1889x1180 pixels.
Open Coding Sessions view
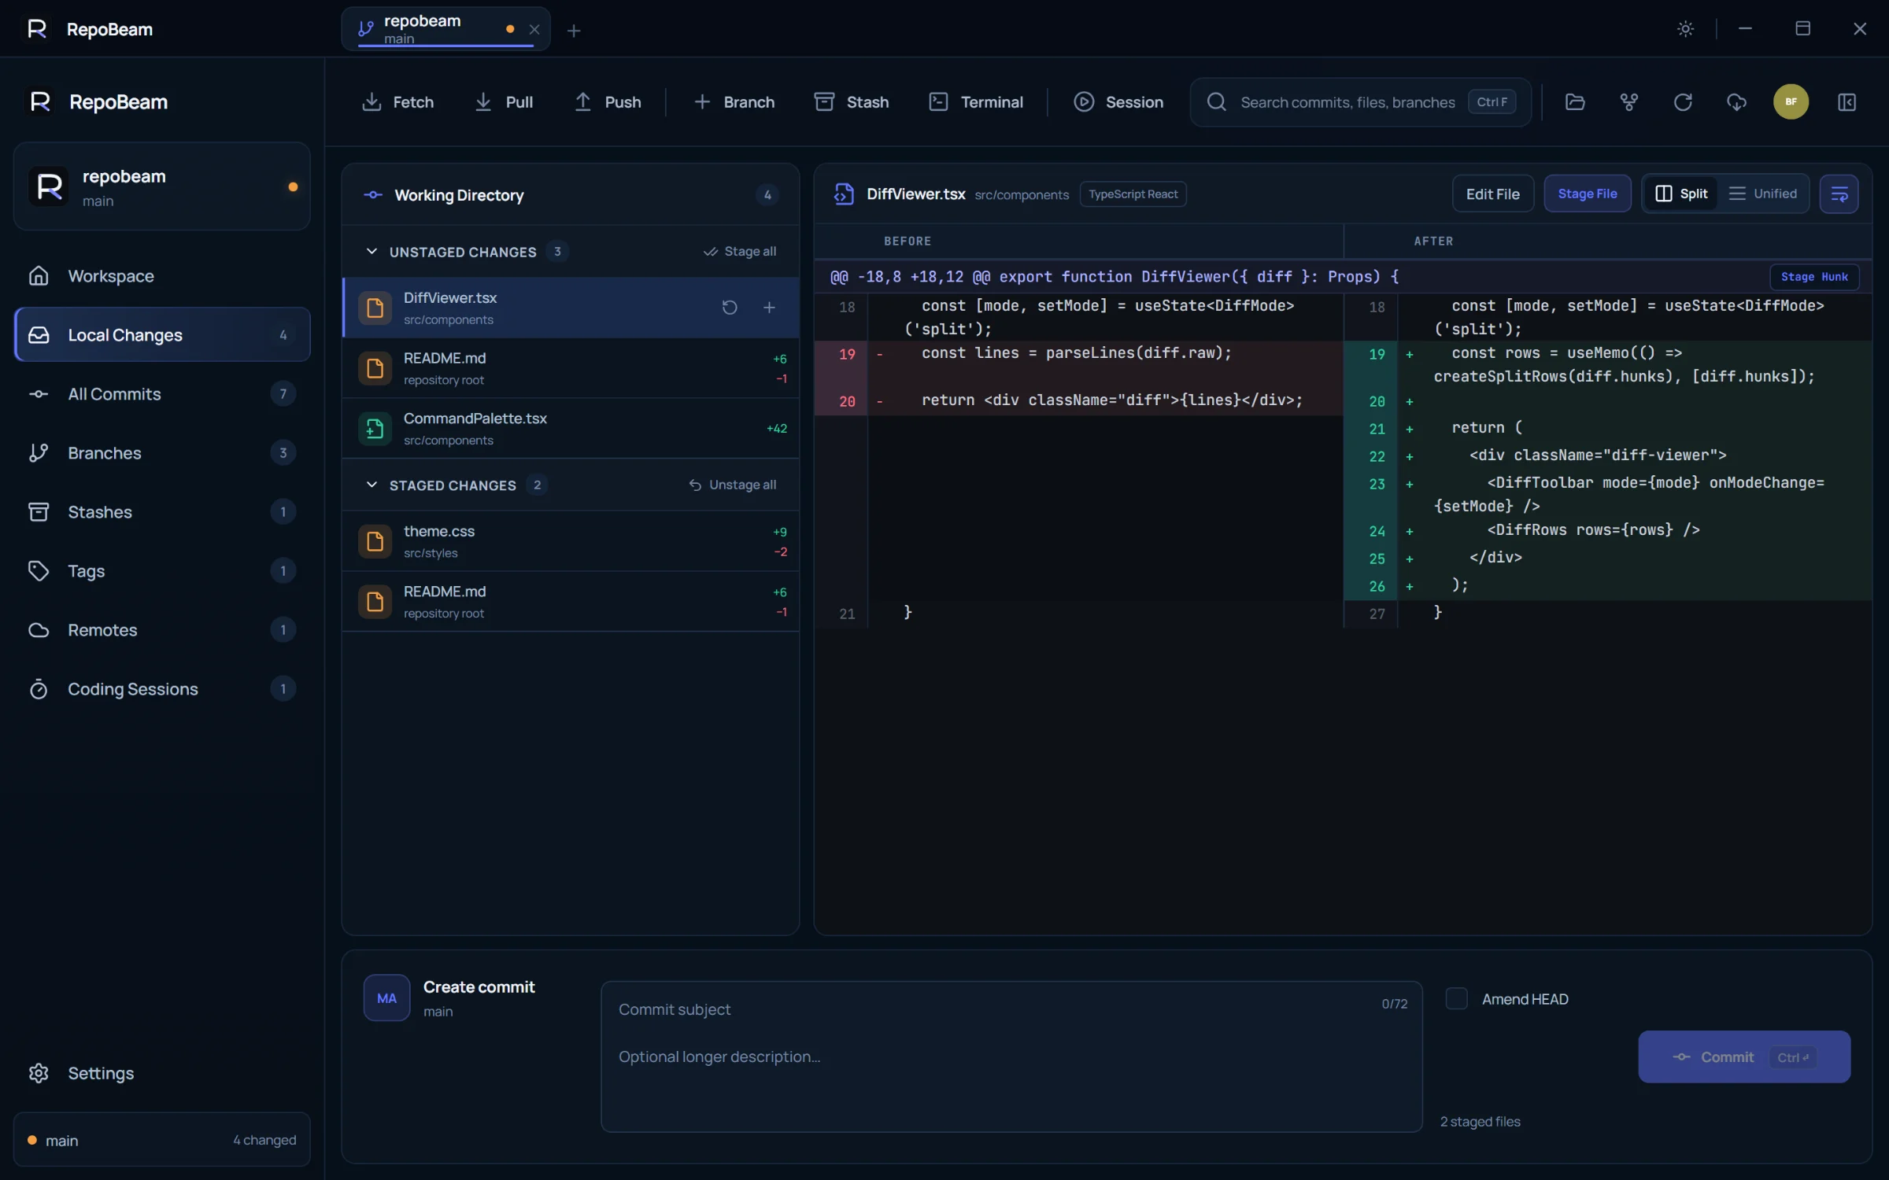[162, 689]
